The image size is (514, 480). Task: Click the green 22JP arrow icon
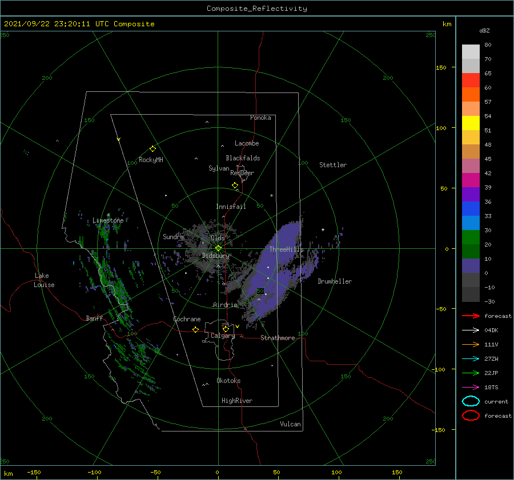[x=471, y=373]
